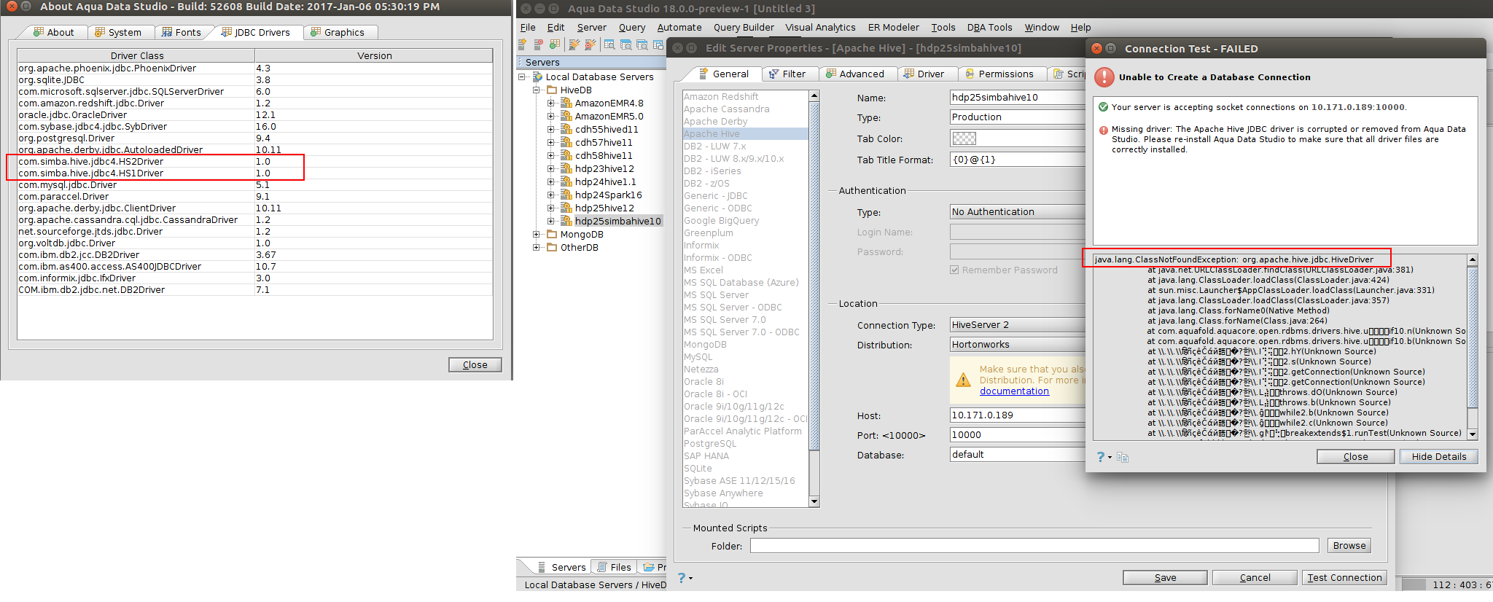Viewport: 1493px width, 602px height.
Task: Click the Browse button for Mounted Scripts folder
Action: pyautogui.click(x=1349, y=545)
